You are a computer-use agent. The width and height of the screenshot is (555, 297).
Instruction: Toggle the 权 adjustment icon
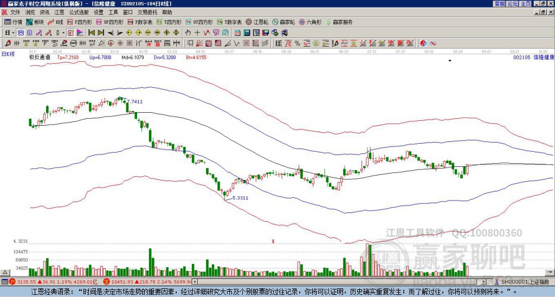coord(70,33)
